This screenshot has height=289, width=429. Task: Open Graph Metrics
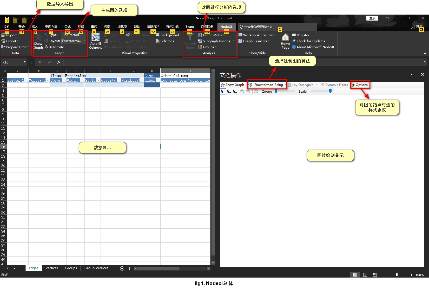pos(211,35)
